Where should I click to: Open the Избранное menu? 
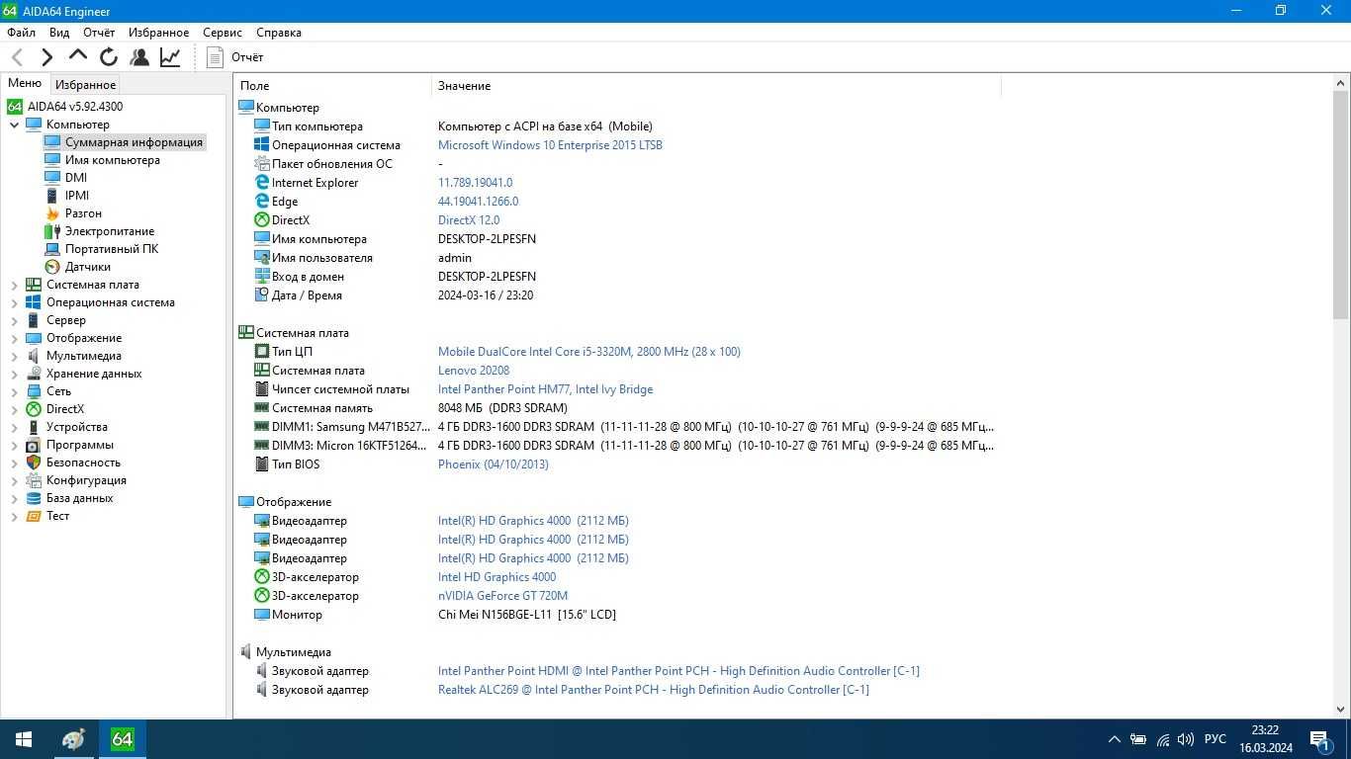point(158,33)
